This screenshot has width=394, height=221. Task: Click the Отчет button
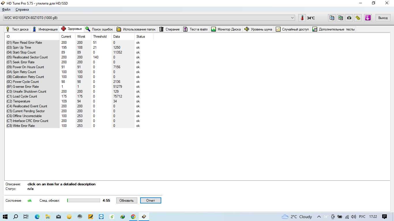pyautogui.click(x=151, y=201)
